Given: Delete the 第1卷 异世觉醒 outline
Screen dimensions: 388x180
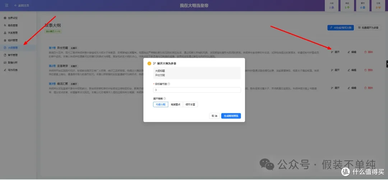Looking at the screenshot, I should click(369, 52).
